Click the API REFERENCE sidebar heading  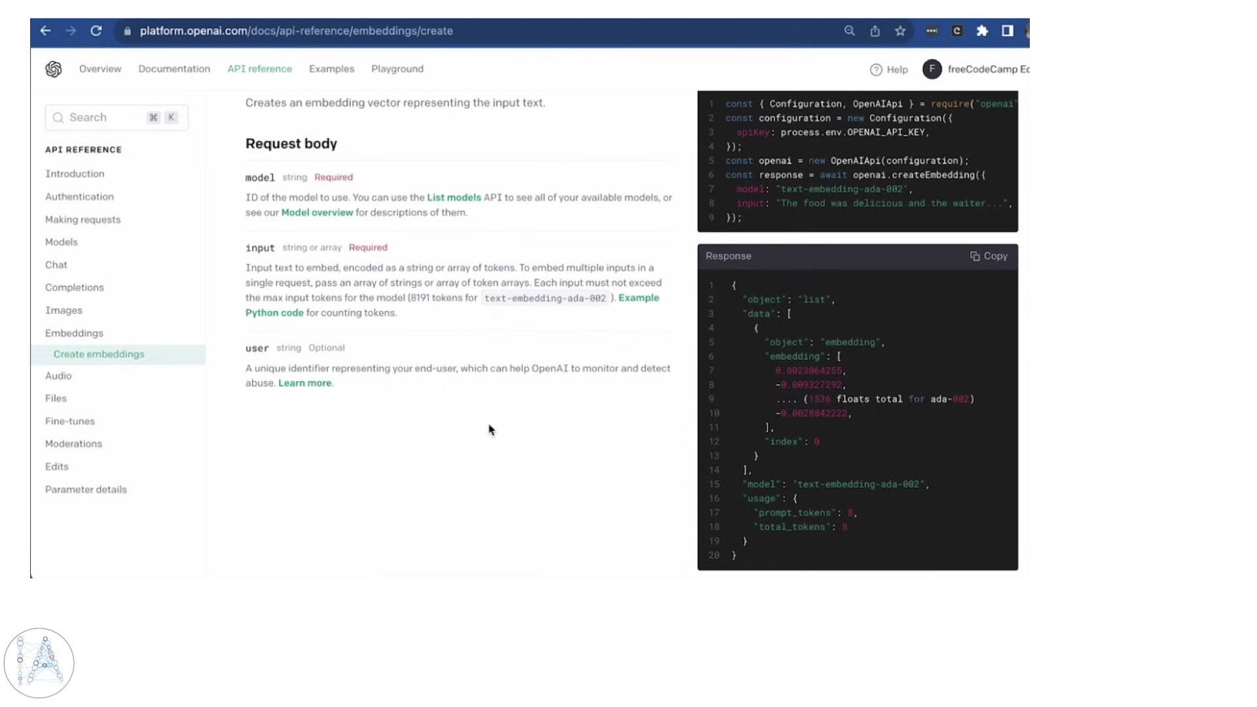click(83, 149)
